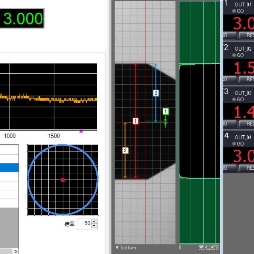Click the pink triangle marker on graph axis
This screenshot has height=254, width=254.
click(81, 131)
